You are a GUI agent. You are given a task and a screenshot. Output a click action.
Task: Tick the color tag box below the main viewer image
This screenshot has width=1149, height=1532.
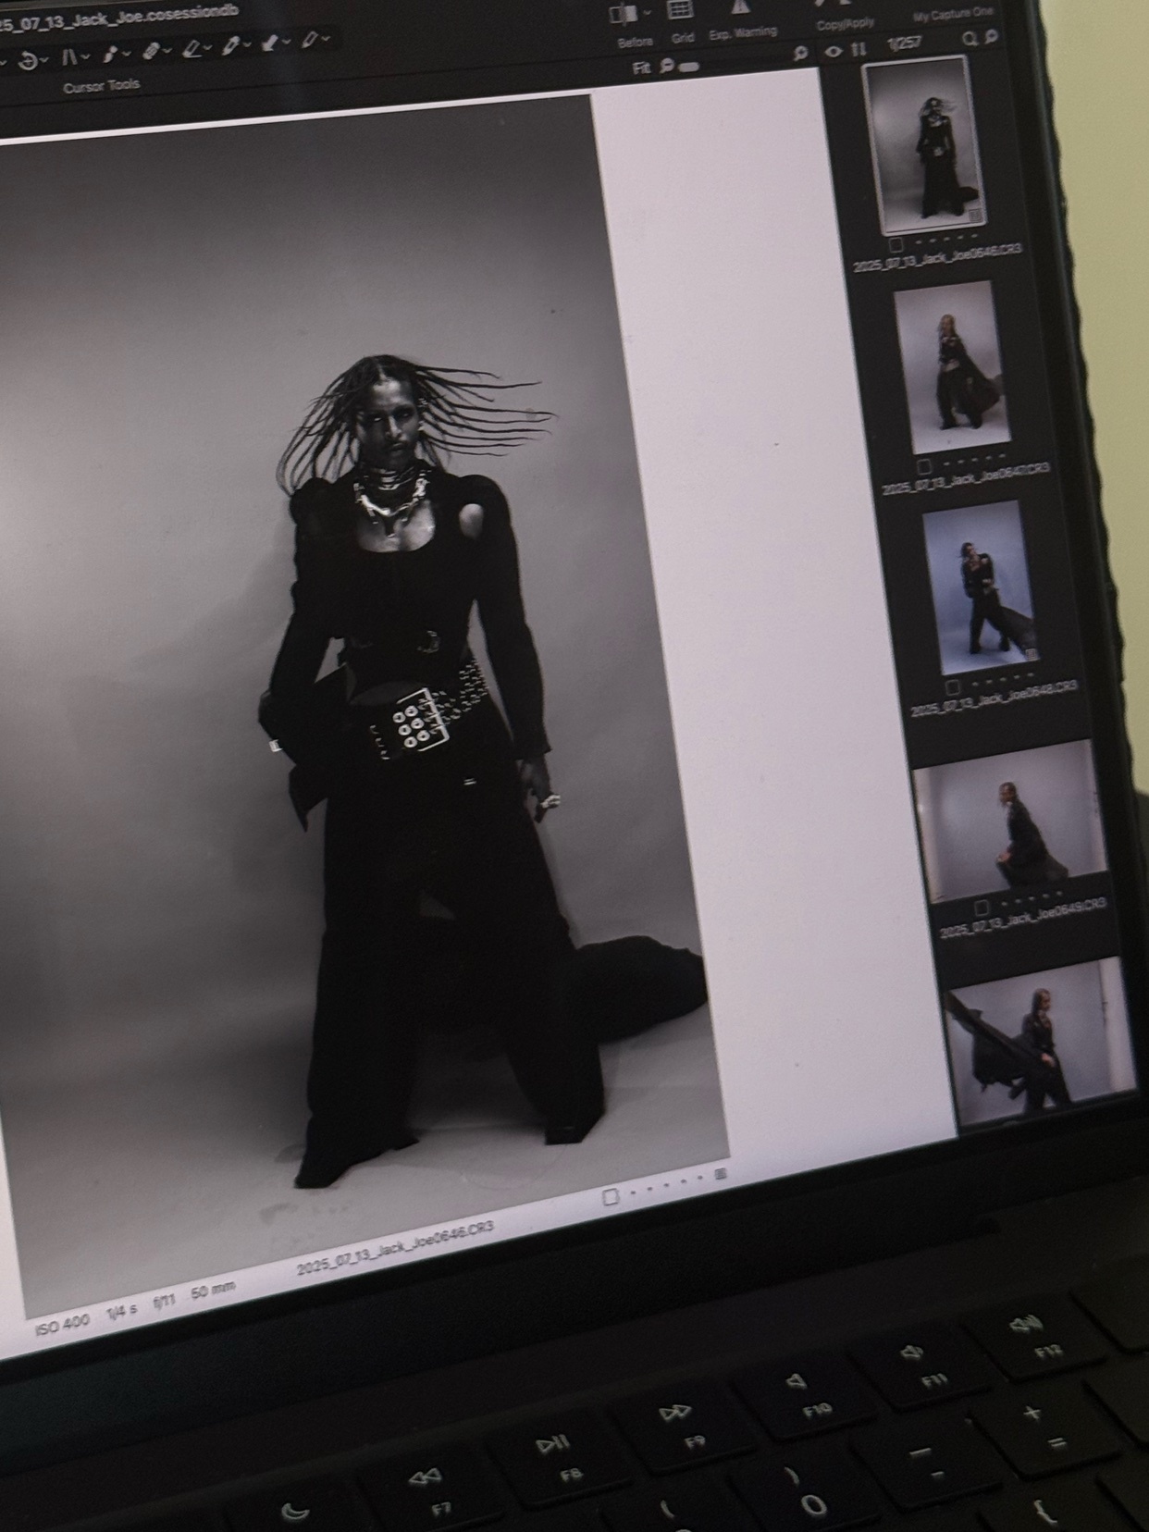click(x=611, y=1197)
